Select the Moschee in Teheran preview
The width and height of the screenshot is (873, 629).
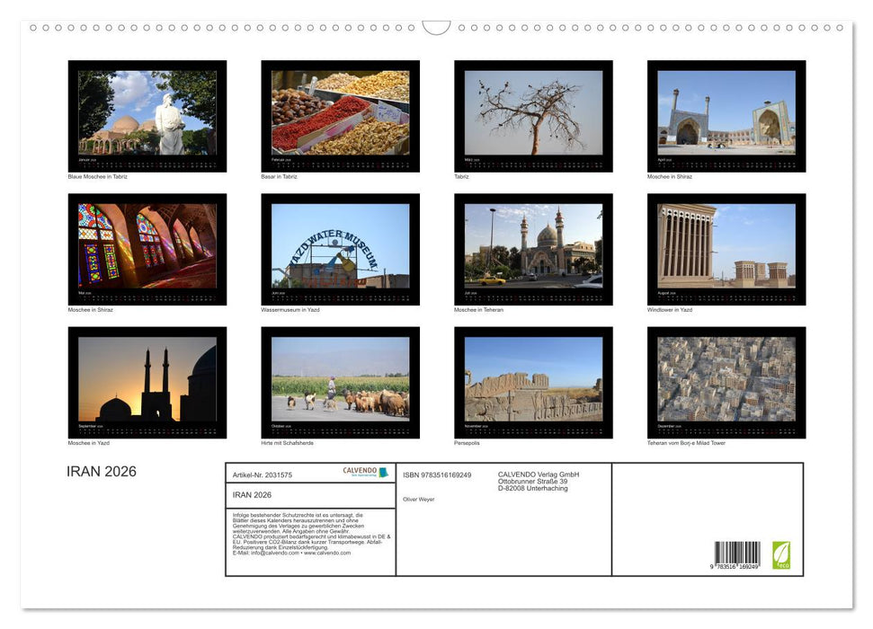click(533, 248)
